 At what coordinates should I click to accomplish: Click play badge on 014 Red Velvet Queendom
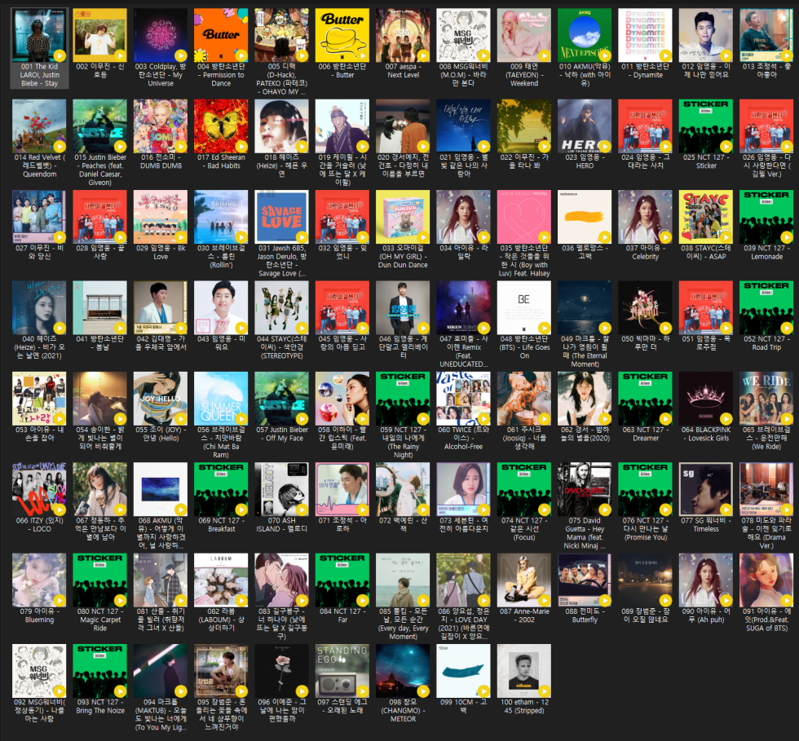tap(59, 147)
